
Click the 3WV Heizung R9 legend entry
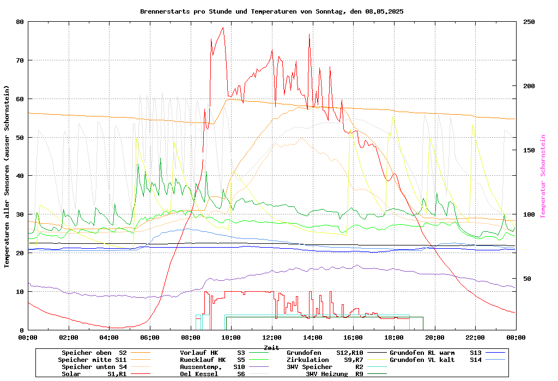coord(335,374)
